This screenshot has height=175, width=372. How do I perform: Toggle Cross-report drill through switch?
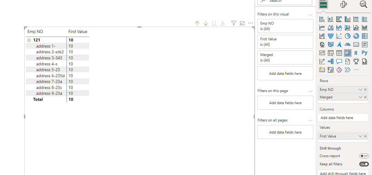coord(364,156)
